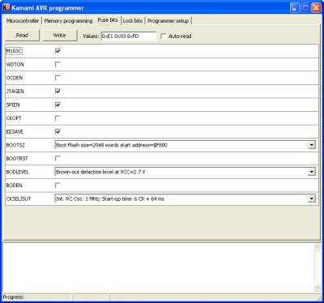This screenshot has width=324, height=303.
Task: Click the log area scrollbar down arrow
Action: pyautogui.click(x=318, y=288)
